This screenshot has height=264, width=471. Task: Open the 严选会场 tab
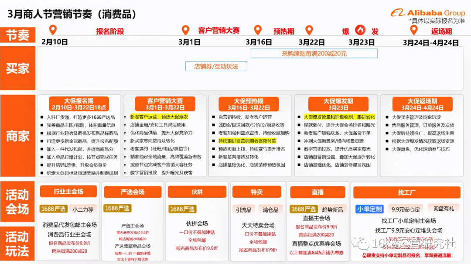(133, 192)
